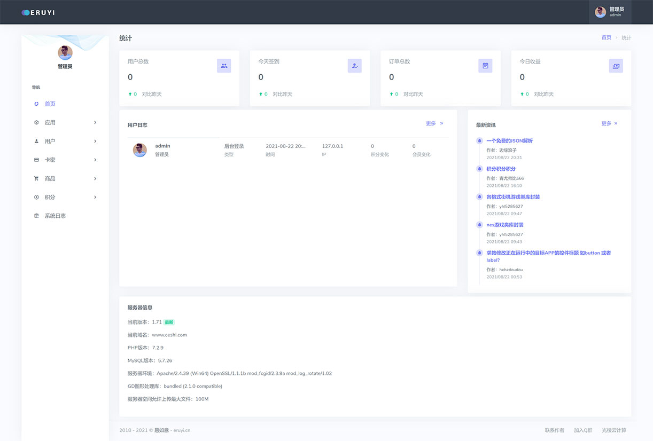Click 首页 in the breadcrumb
Viewport: 653px width, 441px height.
pyautogui.click(x=606, y=37)
